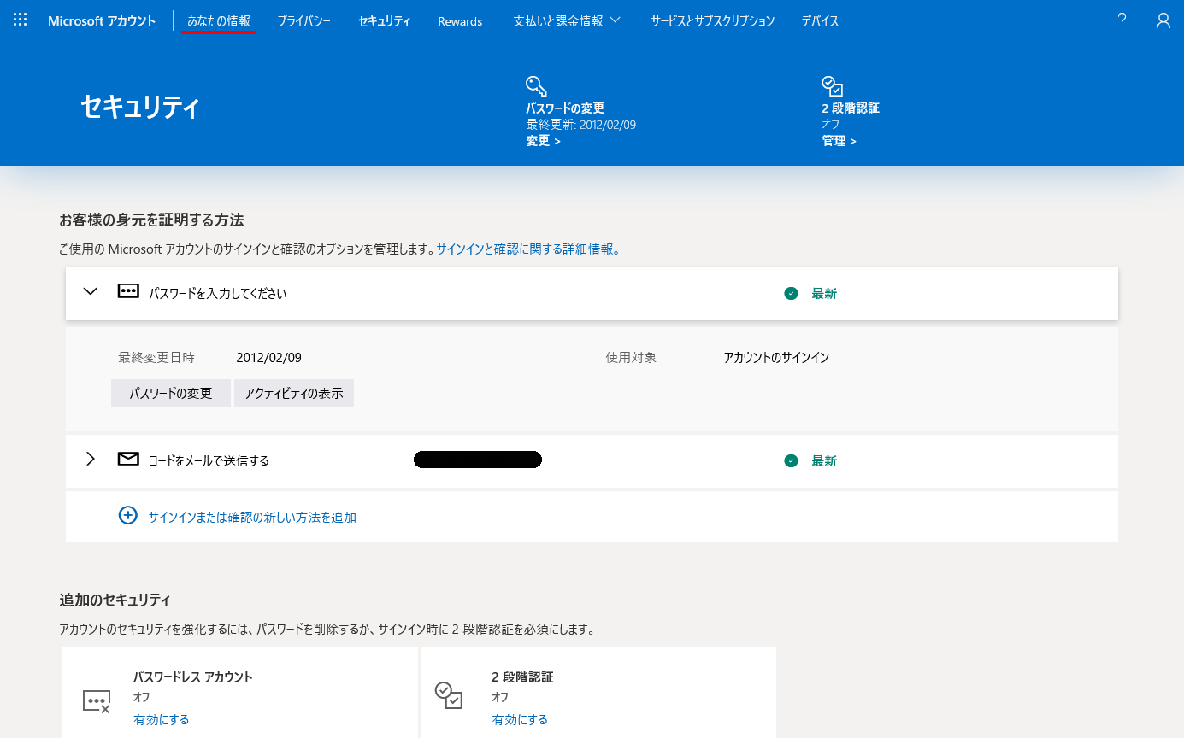1184x738 pixels.
Task: Click the 最新 status in password row
Action: (824, 293)
